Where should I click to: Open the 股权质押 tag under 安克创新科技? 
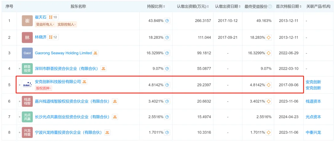[44, 88]
